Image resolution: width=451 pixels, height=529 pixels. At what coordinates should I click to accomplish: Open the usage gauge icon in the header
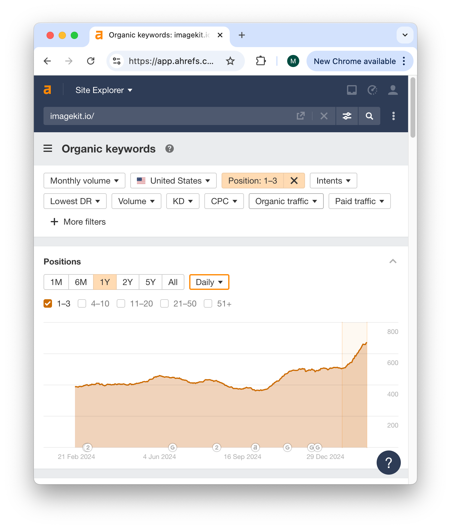pyautogui.click(x=372, y=90)
